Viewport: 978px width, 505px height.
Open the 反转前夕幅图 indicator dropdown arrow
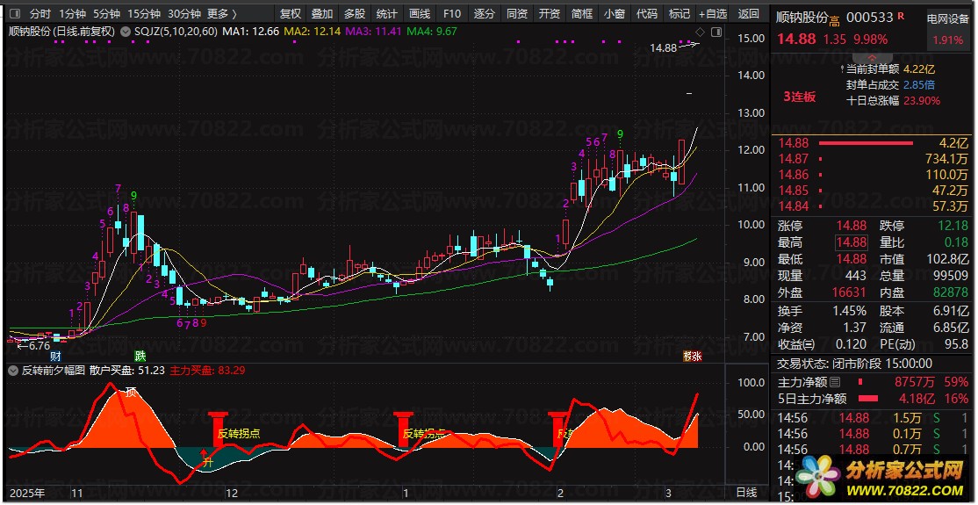(x=13, y=371)
